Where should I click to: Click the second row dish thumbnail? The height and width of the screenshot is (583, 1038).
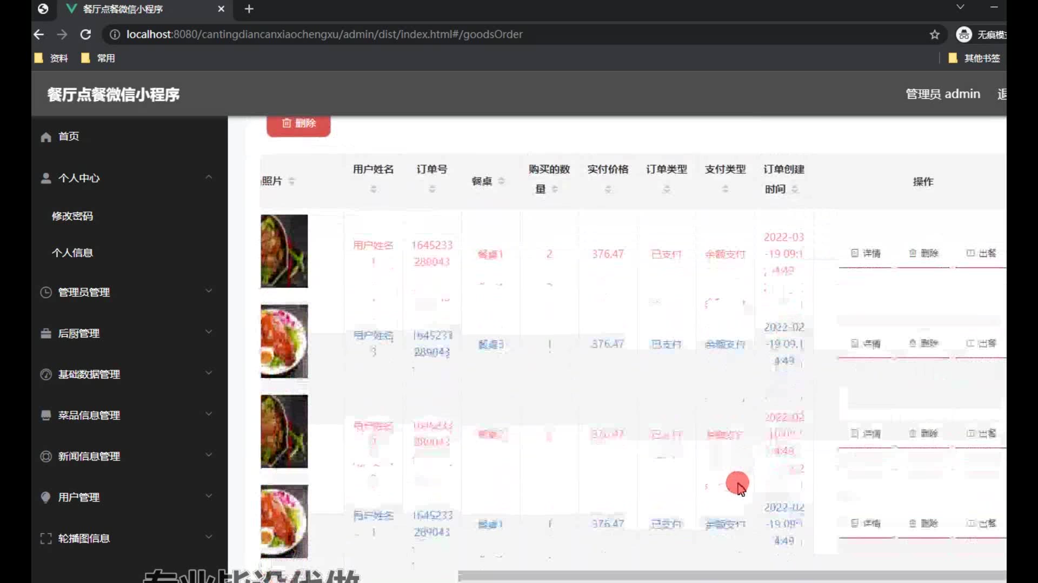284,341
